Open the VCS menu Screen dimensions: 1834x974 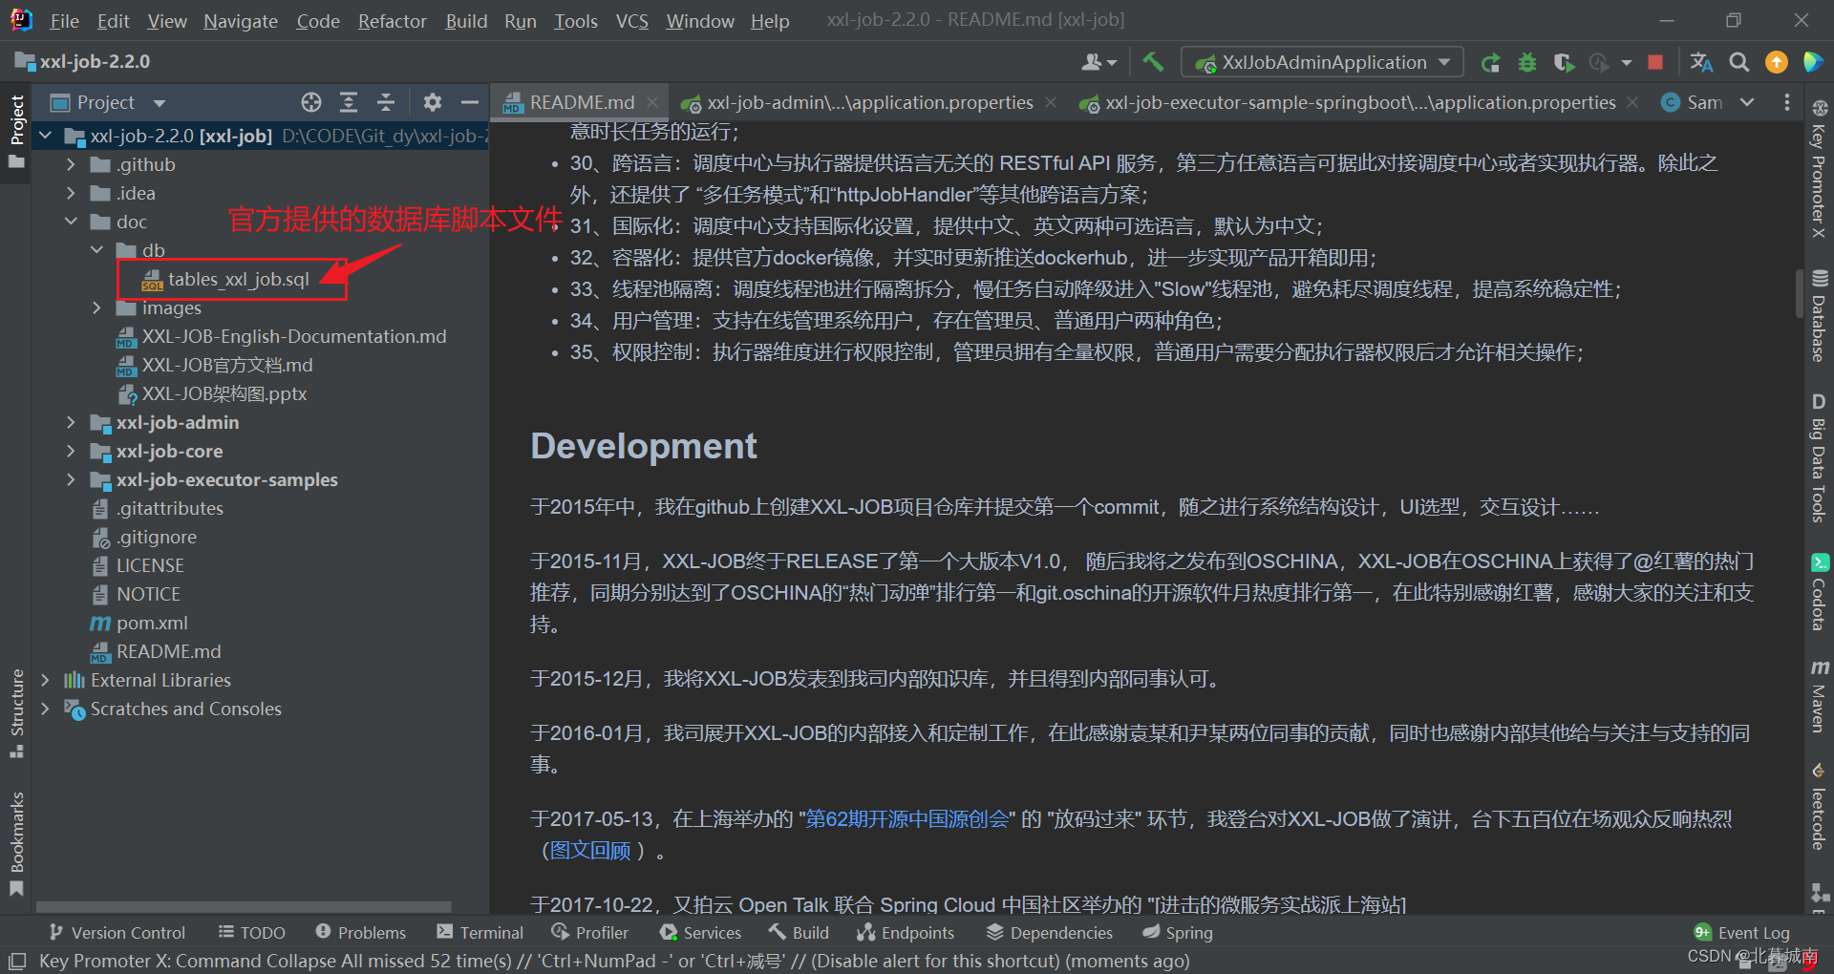tap(631, 21)
